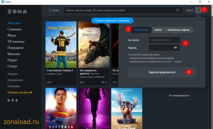
Task: Switch to the Регистрация tab
Action: tap(141, 30)
